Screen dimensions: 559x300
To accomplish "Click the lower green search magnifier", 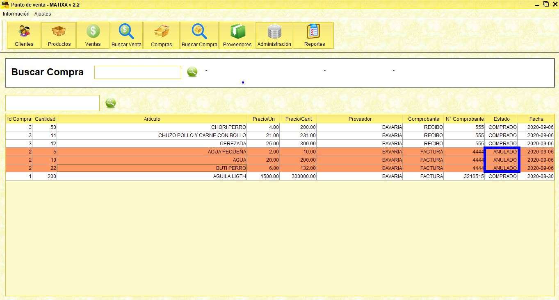I will [x=110, y=103].
